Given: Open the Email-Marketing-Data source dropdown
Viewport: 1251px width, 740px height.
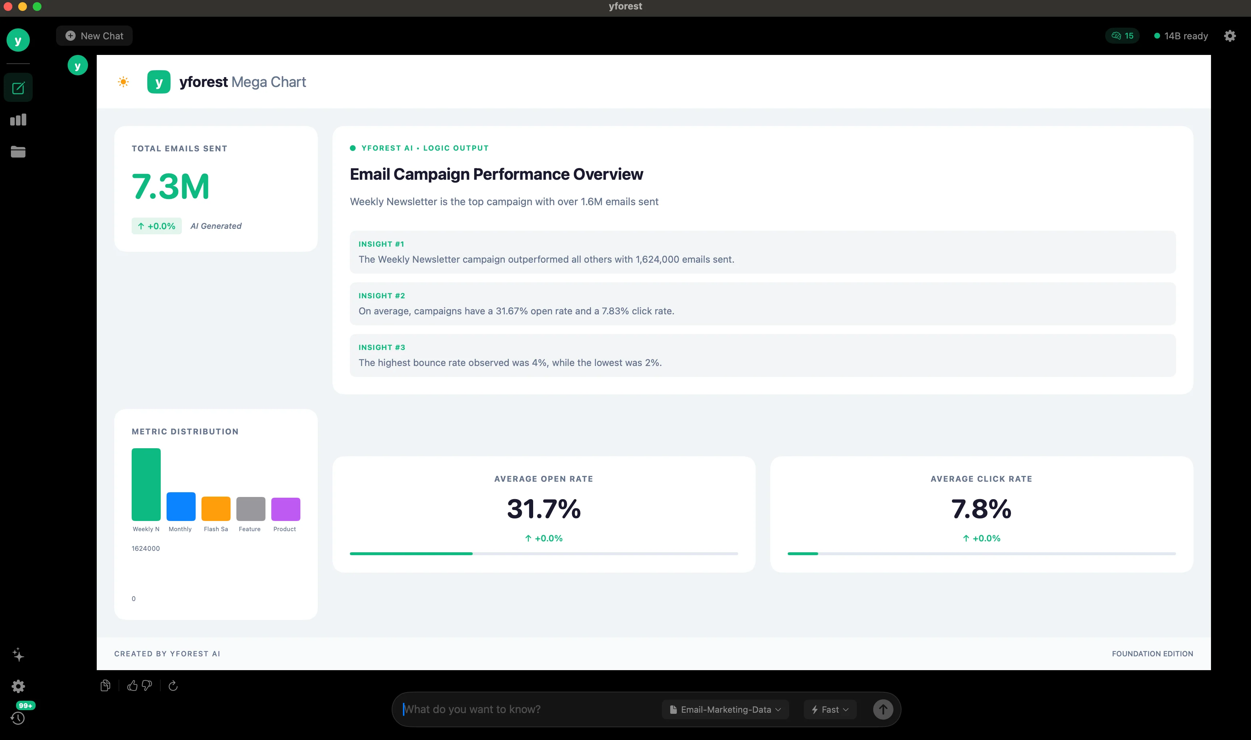Looking at the screenshot, I should 725,709.
